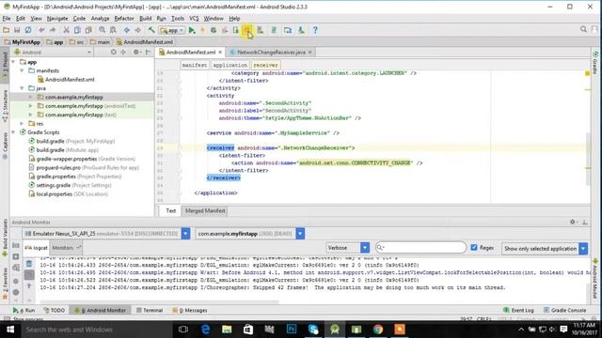The height and width of the screenshot is (338, 602).
Task: Click the Help question mark icon
Action: pyautogui.click(x=315, y=30)
